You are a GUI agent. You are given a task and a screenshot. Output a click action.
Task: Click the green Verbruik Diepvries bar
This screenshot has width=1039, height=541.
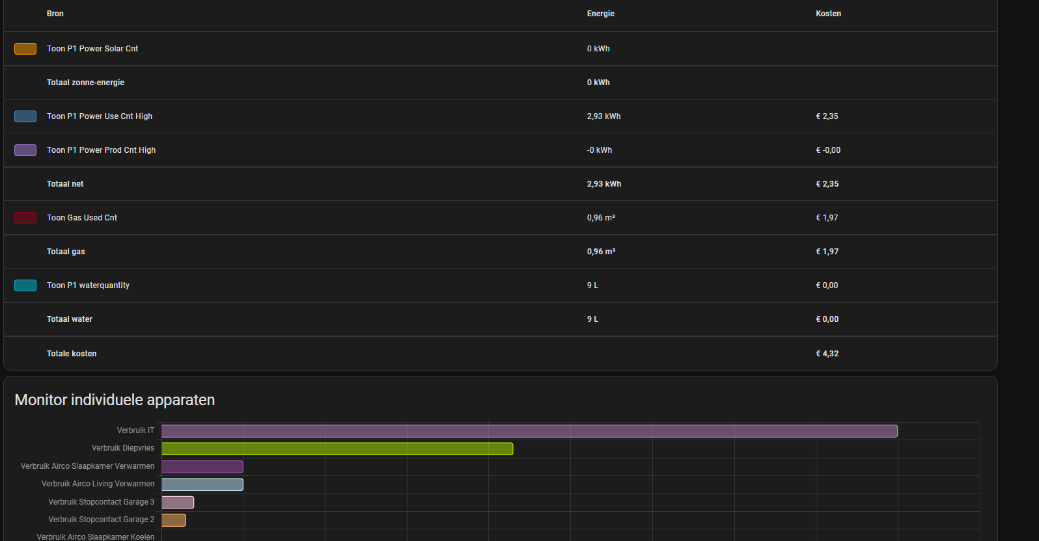[x=337, y=449]
